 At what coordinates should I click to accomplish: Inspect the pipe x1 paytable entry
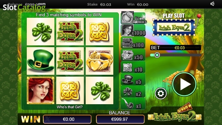click(x=133, y=104)
